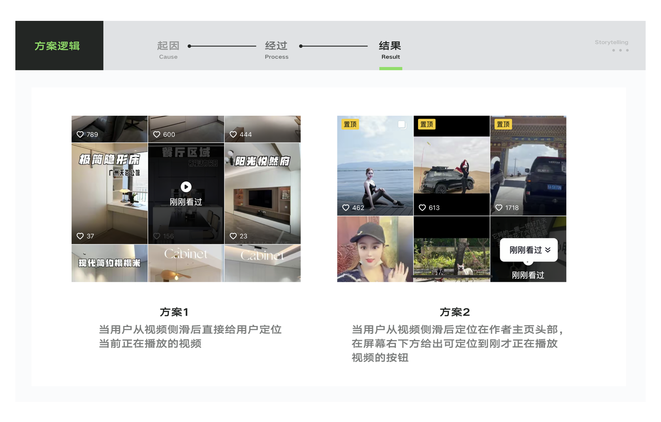The image size is (661, 422).
Task: Click the 刚刚看过 jump-to button with chevrons
Action: click(529, 250)
